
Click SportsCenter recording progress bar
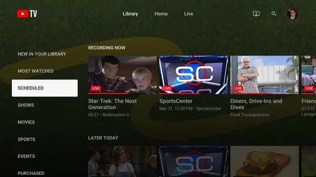coord(193,93)
